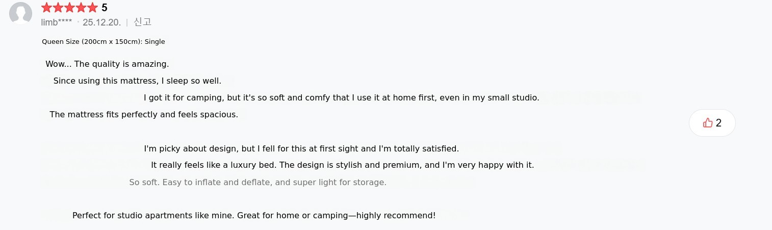Click the reviewer's gray profile avatar
This screenshot has height=230, width=772.
21,13
